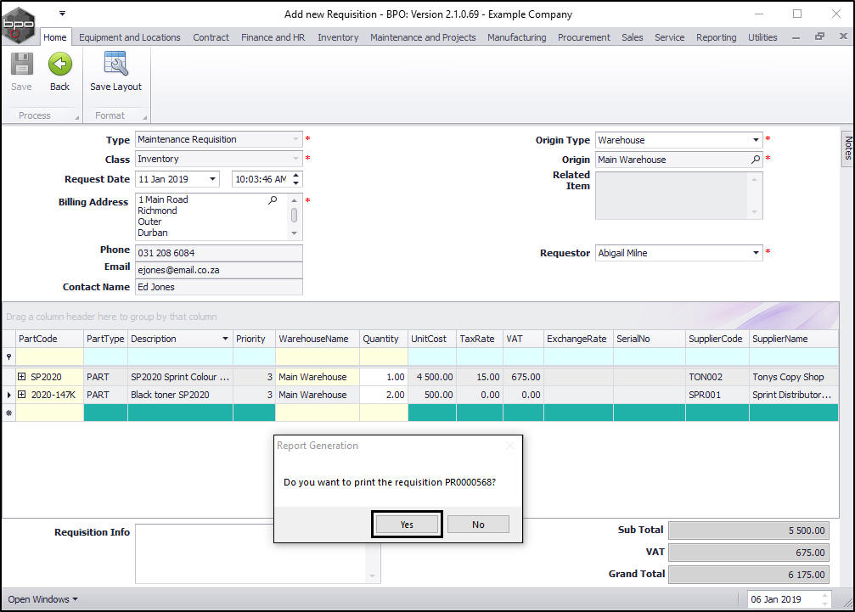Open the Procurement ribbon tab
The width and height of the screenshot is (855, 612).
pyautogui.click(x=583, y=37)
